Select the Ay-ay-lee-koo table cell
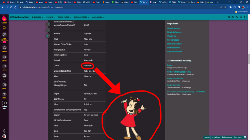 click(91, 115)
